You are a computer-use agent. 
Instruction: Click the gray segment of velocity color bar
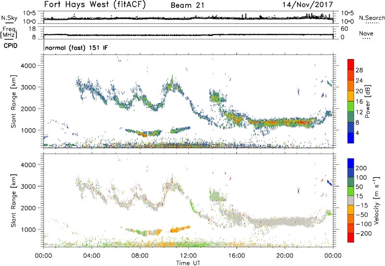coord(351,200)
